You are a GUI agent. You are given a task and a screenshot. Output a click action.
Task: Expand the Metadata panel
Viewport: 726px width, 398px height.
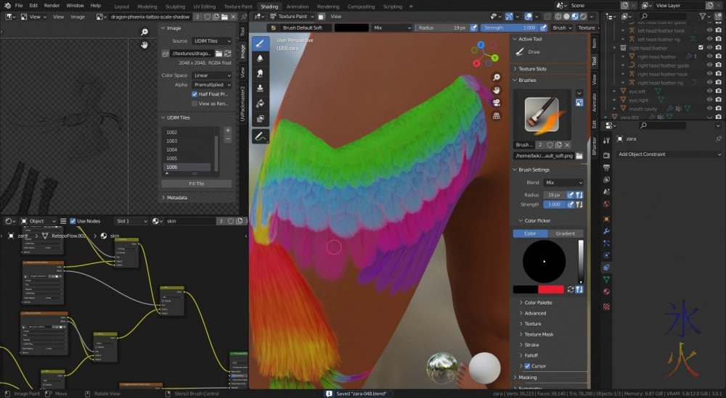tap(177, 197)
